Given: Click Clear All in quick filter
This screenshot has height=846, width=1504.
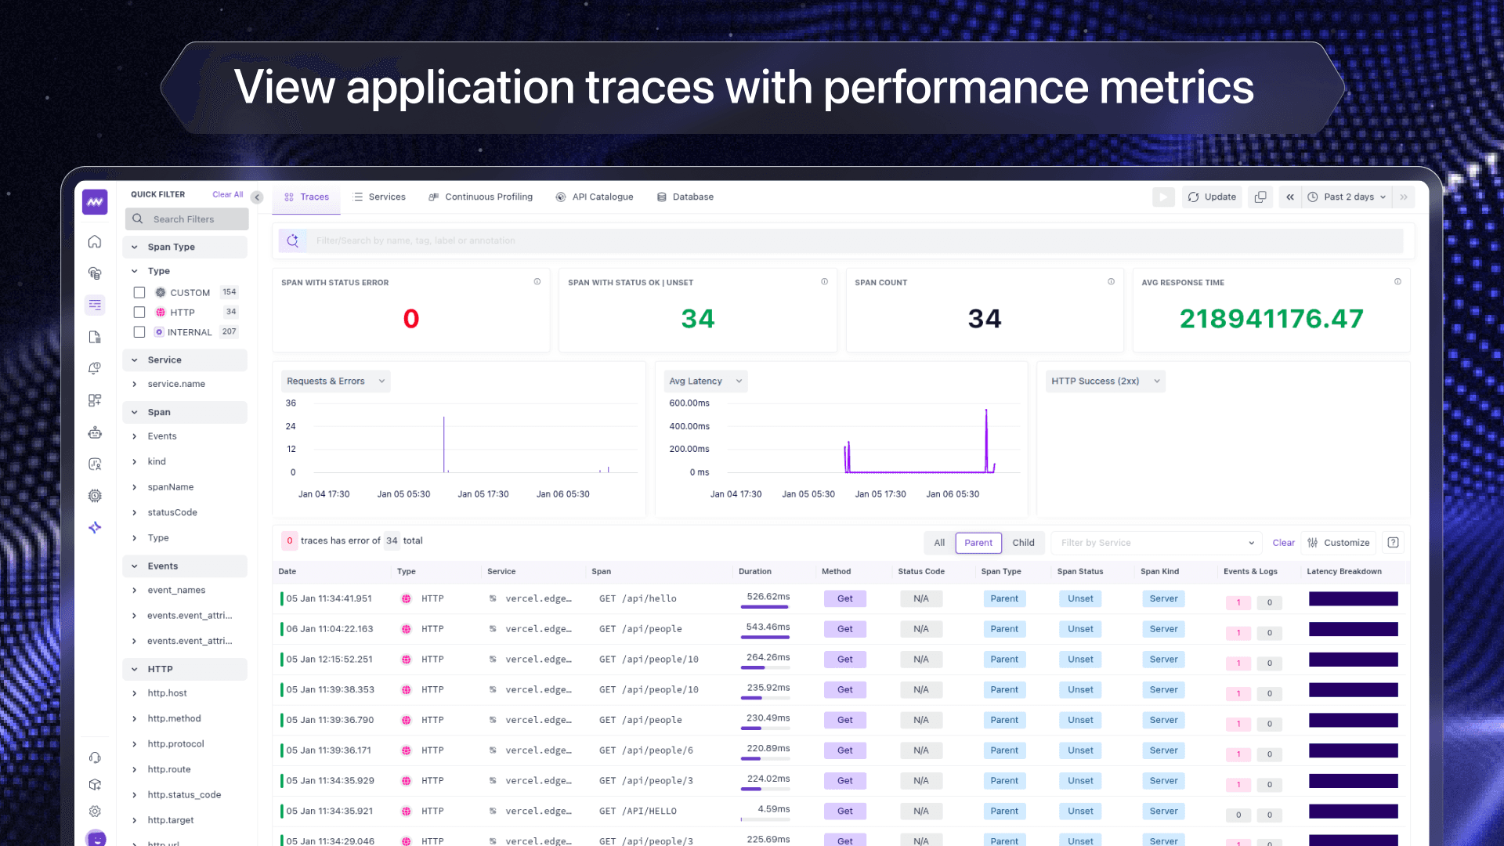Looking at the screenshot, I should tap(227, 195).
